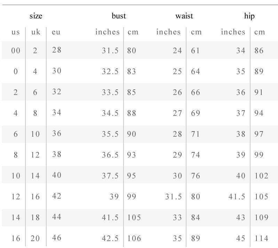Click the EU size 34 cell
This screenshot has width=278, height=248.
pyautogui.click(x=57, y=113)
